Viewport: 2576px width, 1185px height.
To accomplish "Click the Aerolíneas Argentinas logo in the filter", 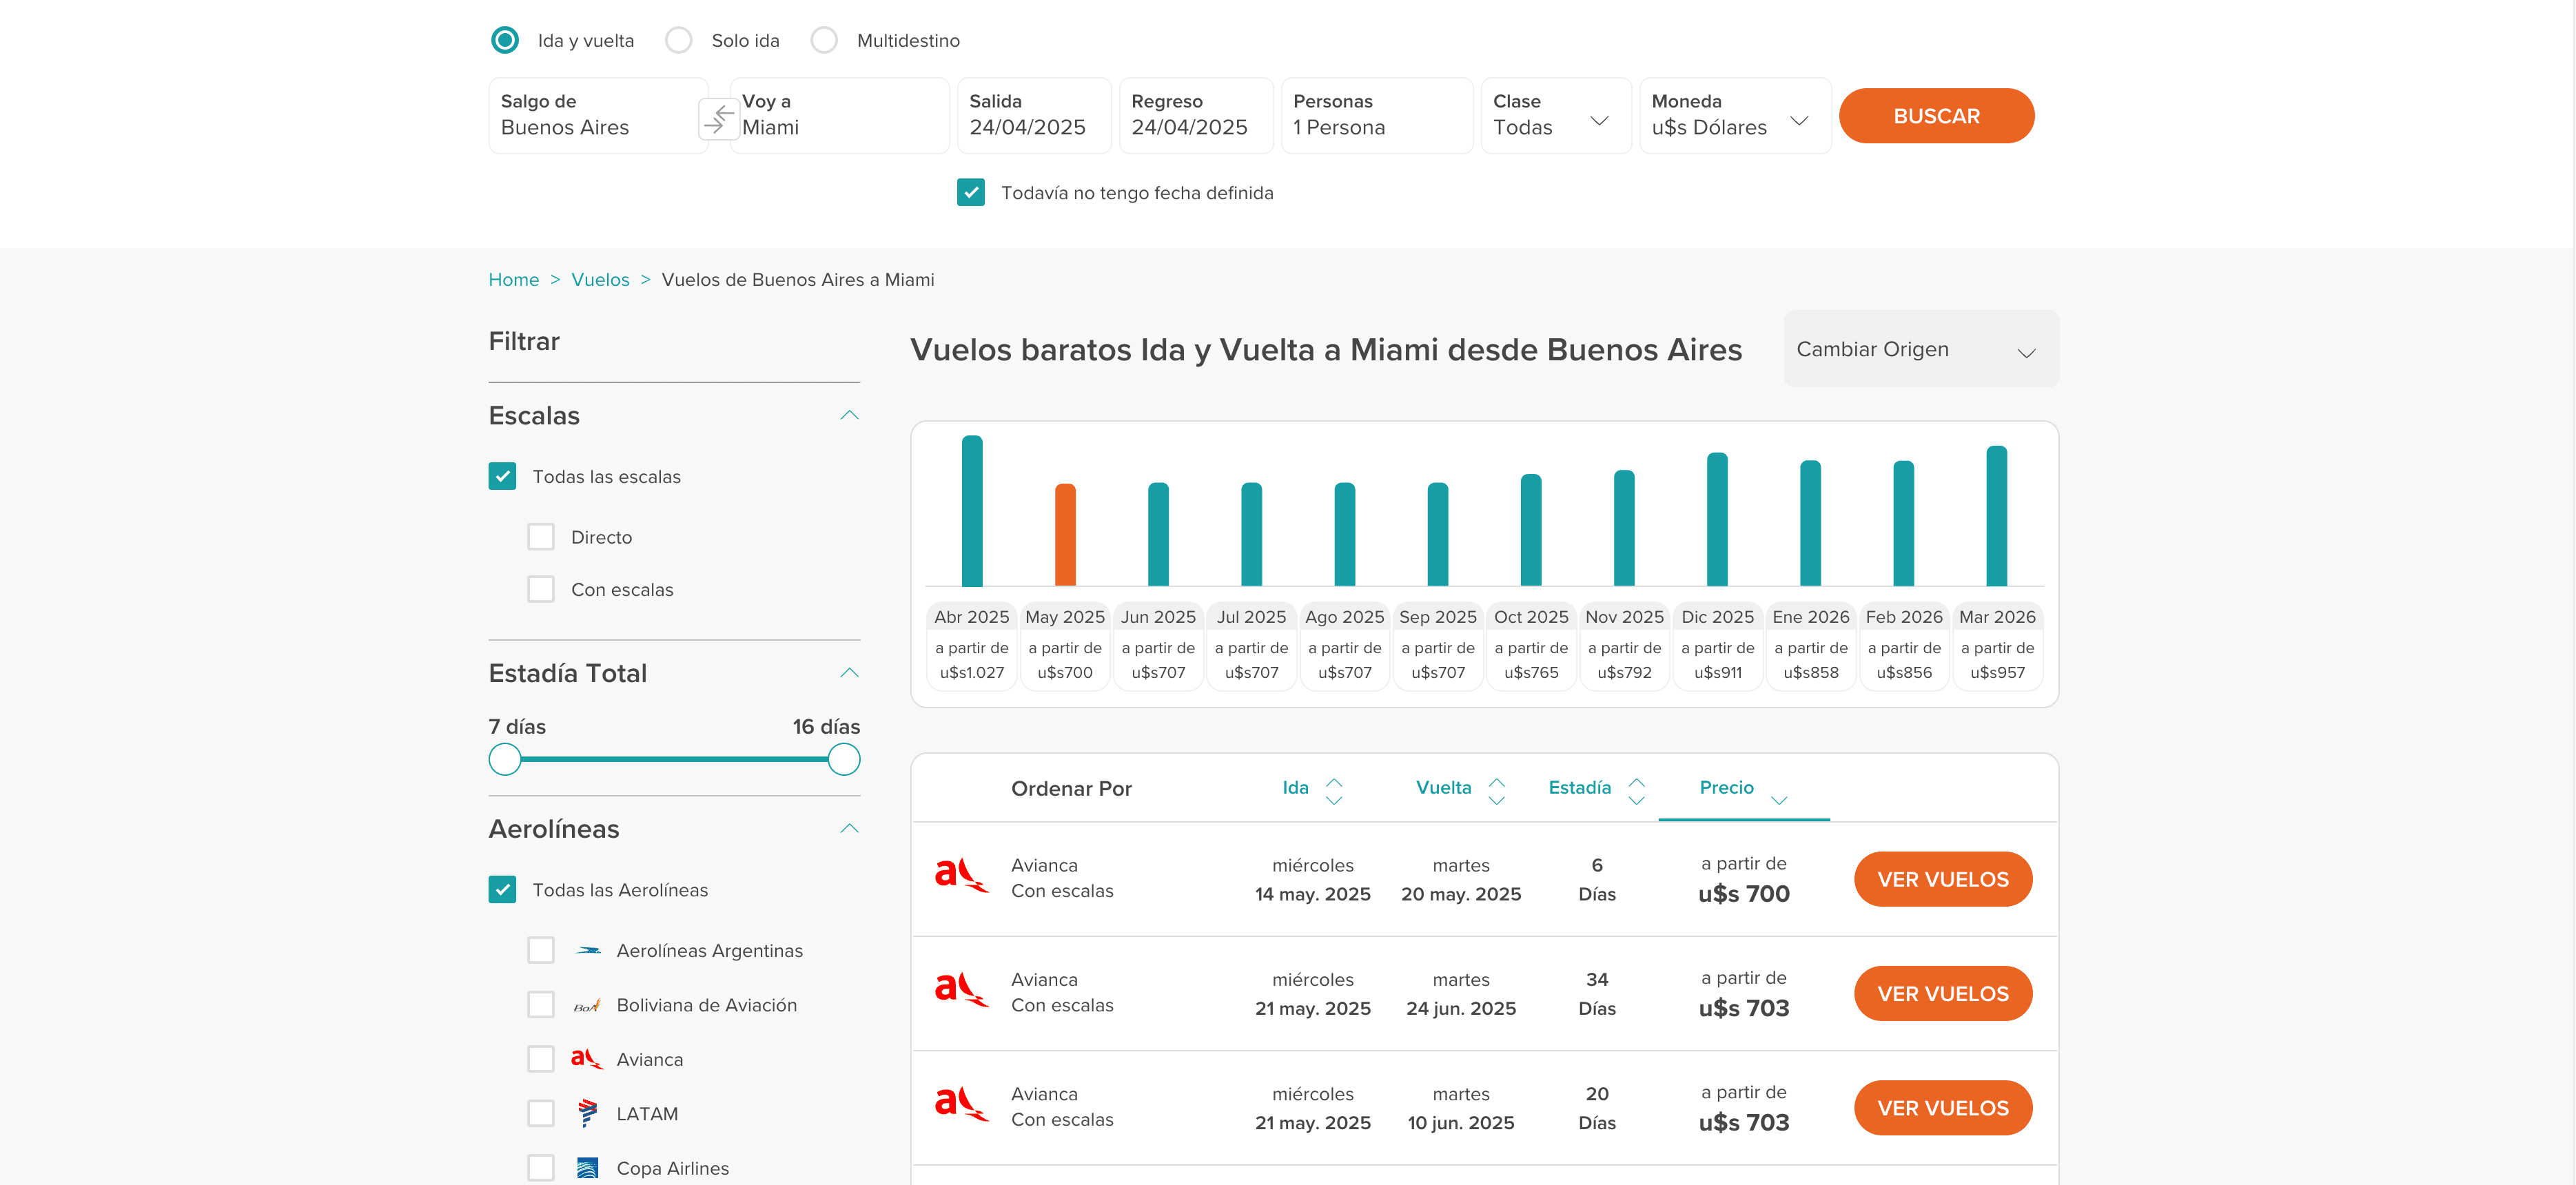I will pyautogui.click(x=588, y=950).
